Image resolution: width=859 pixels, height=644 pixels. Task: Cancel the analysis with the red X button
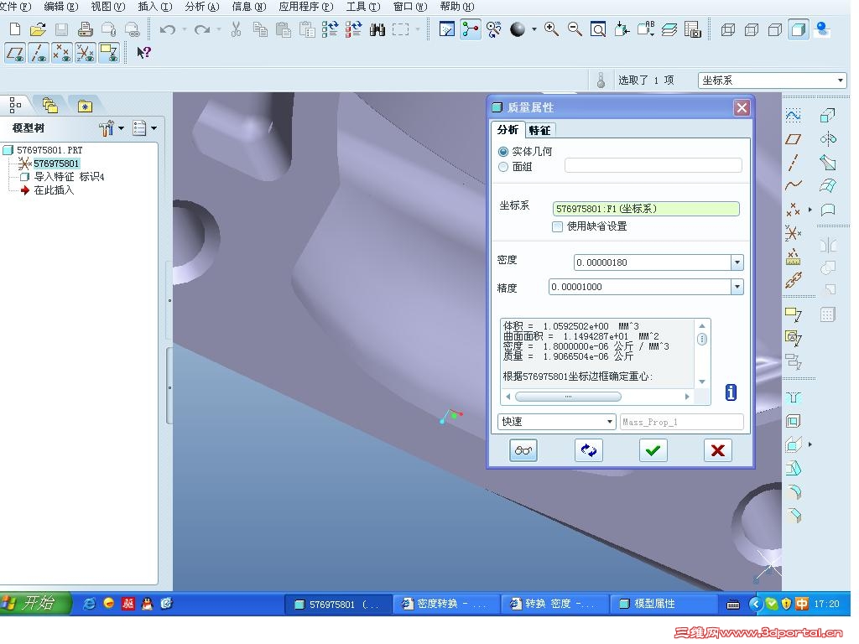(x=718, y=450)
